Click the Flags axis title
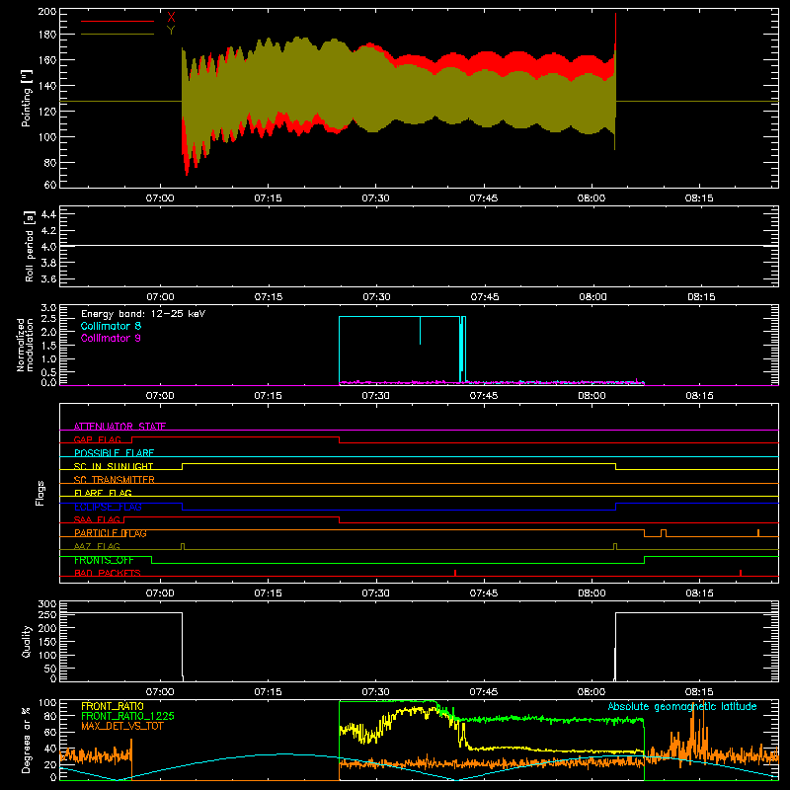Screen dimensions: 790x790 [x=40, y=493]
